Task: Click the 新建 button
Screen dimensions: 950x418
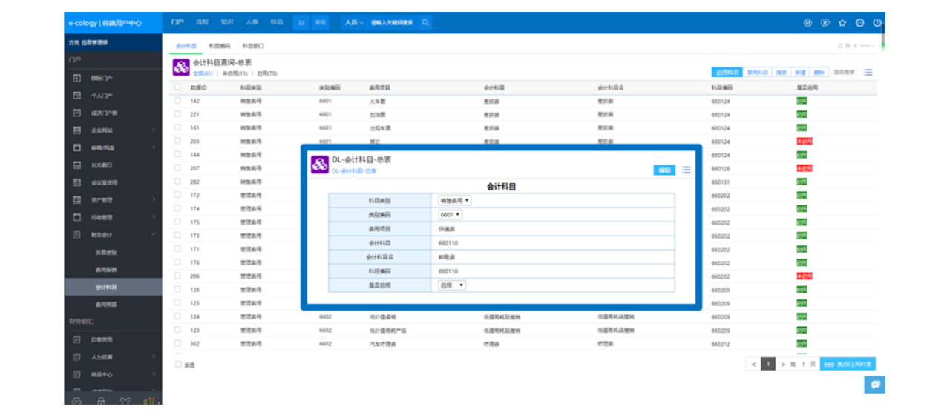Action: 801,73
